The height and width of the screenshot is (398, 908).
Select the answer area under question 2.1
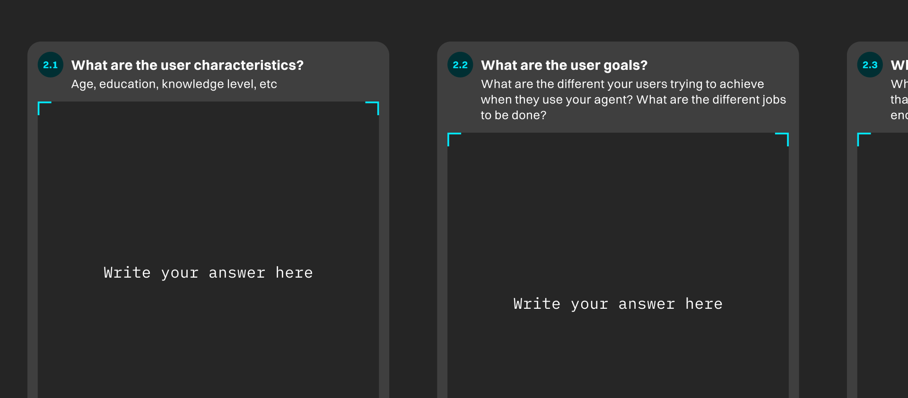pyautogui.click(x=208, y=212)
